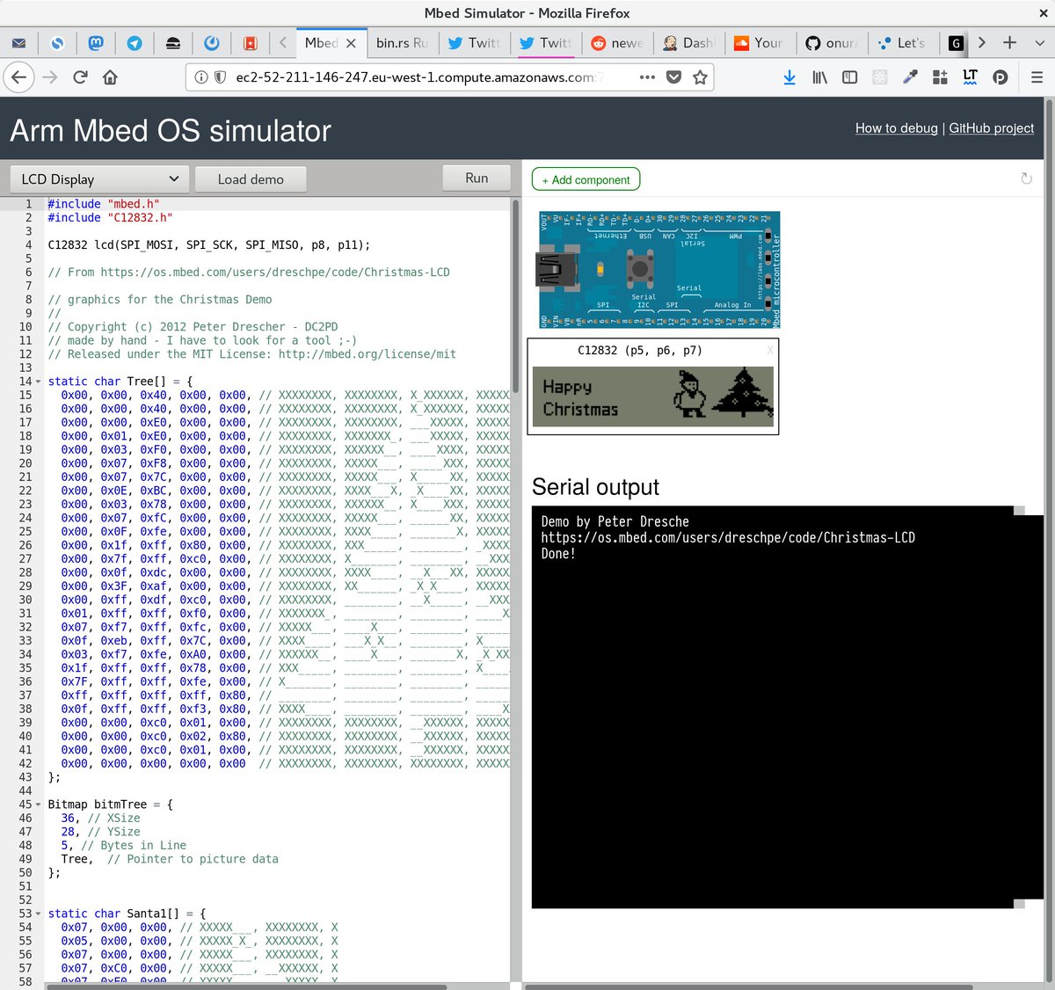Screen dimensions: 1055x990
Task: Open the pinned mail tab
Action: coord(18,43)
